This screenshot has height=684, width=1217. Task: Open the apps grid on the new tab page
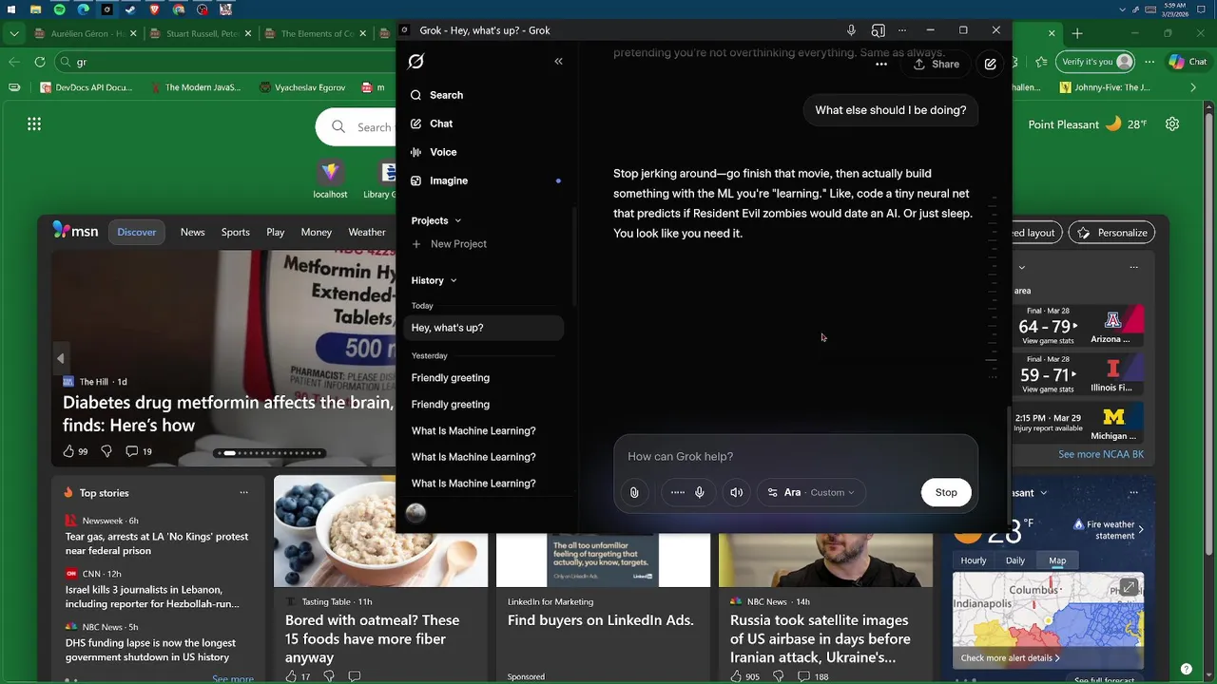pos(34,123)
